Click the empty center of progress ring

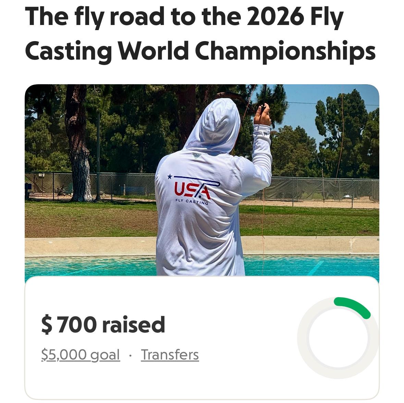point(338,338)
